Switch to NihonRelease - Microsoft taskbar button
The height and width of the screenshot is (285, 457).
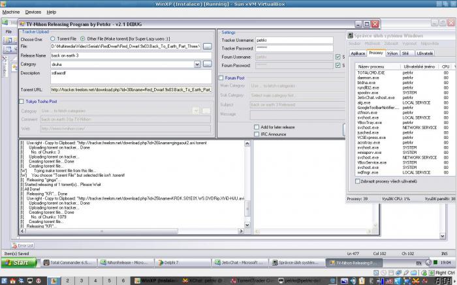pyautogui.click(x=125, y=263)
